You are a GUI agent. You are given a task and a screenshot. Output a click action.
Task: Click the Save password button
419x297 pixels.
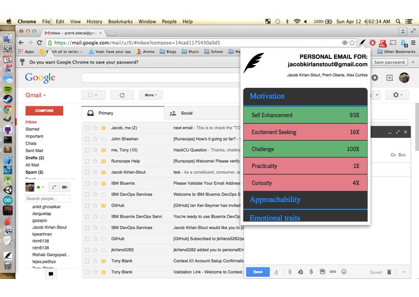tap(389, 62)
